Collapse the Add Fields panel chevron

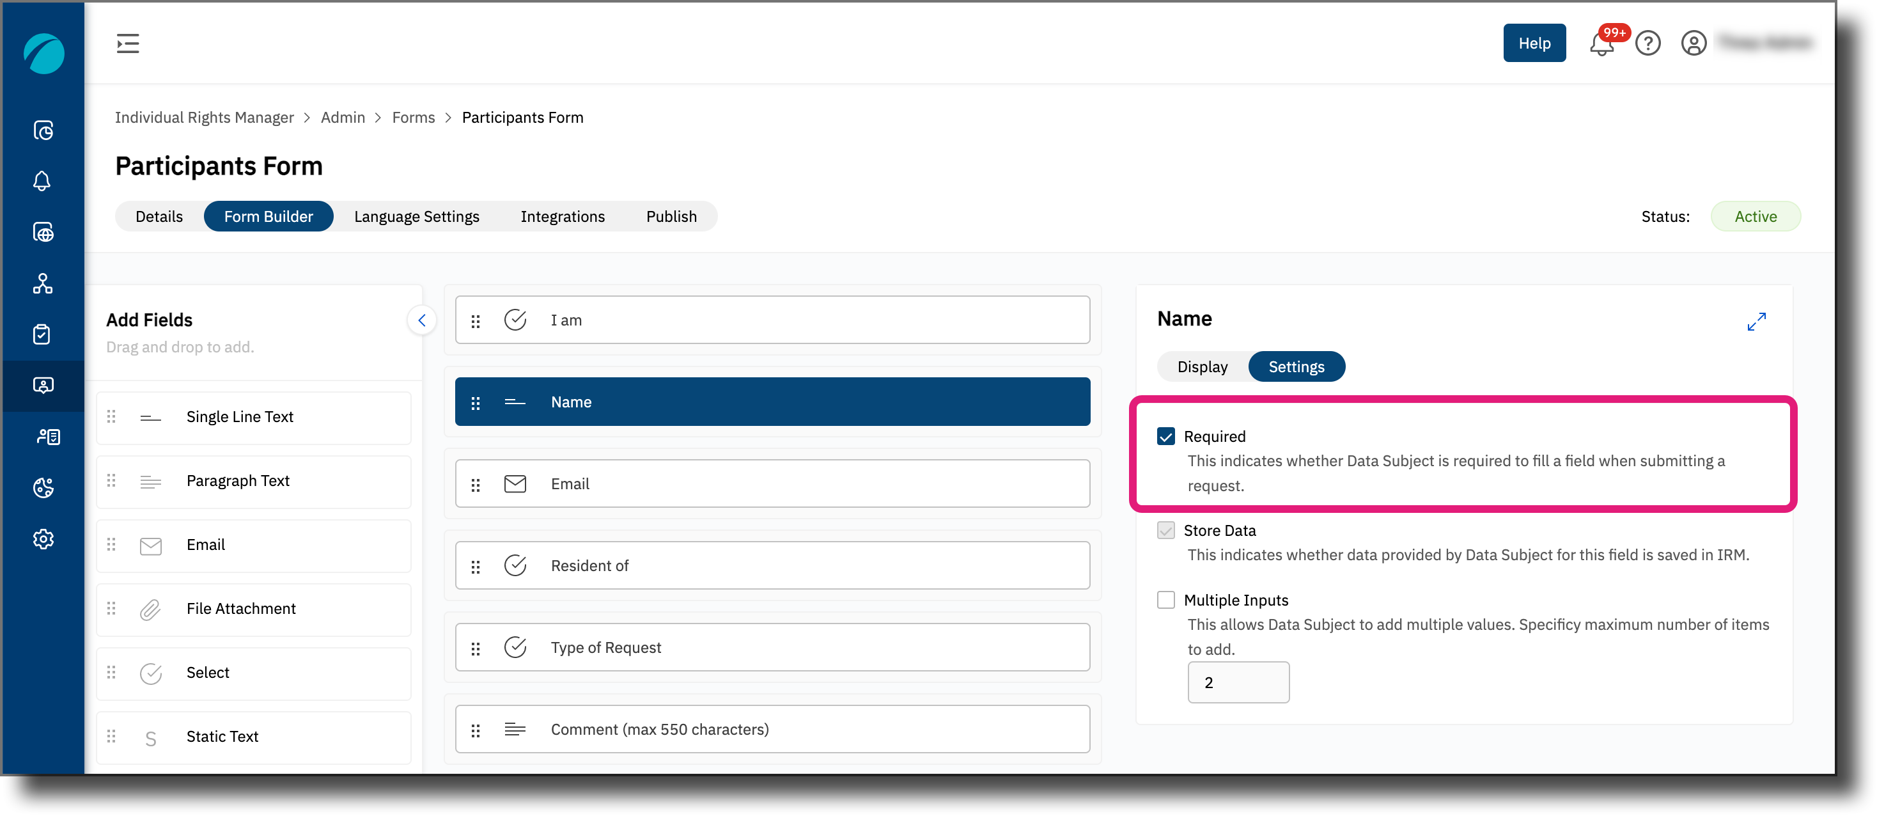pos(421,320)
